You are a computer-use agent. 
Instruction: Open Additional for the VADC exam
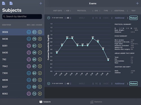tap(120, 83)
